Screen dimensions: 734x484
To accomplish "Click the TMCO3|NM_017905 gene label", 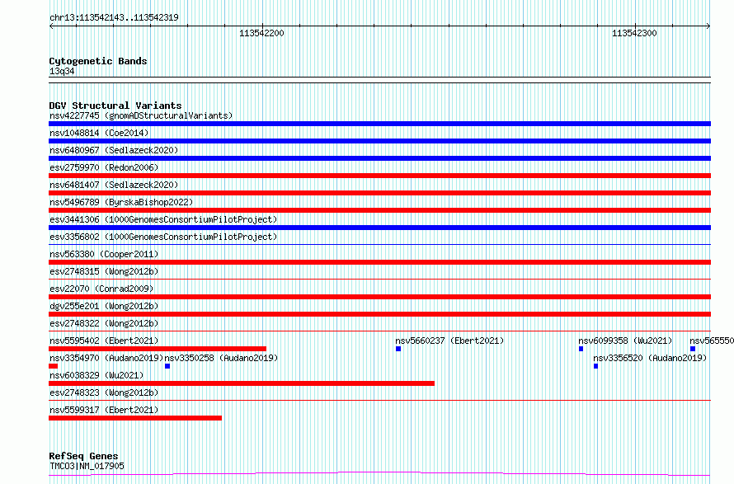I will (x=87, y=466).
